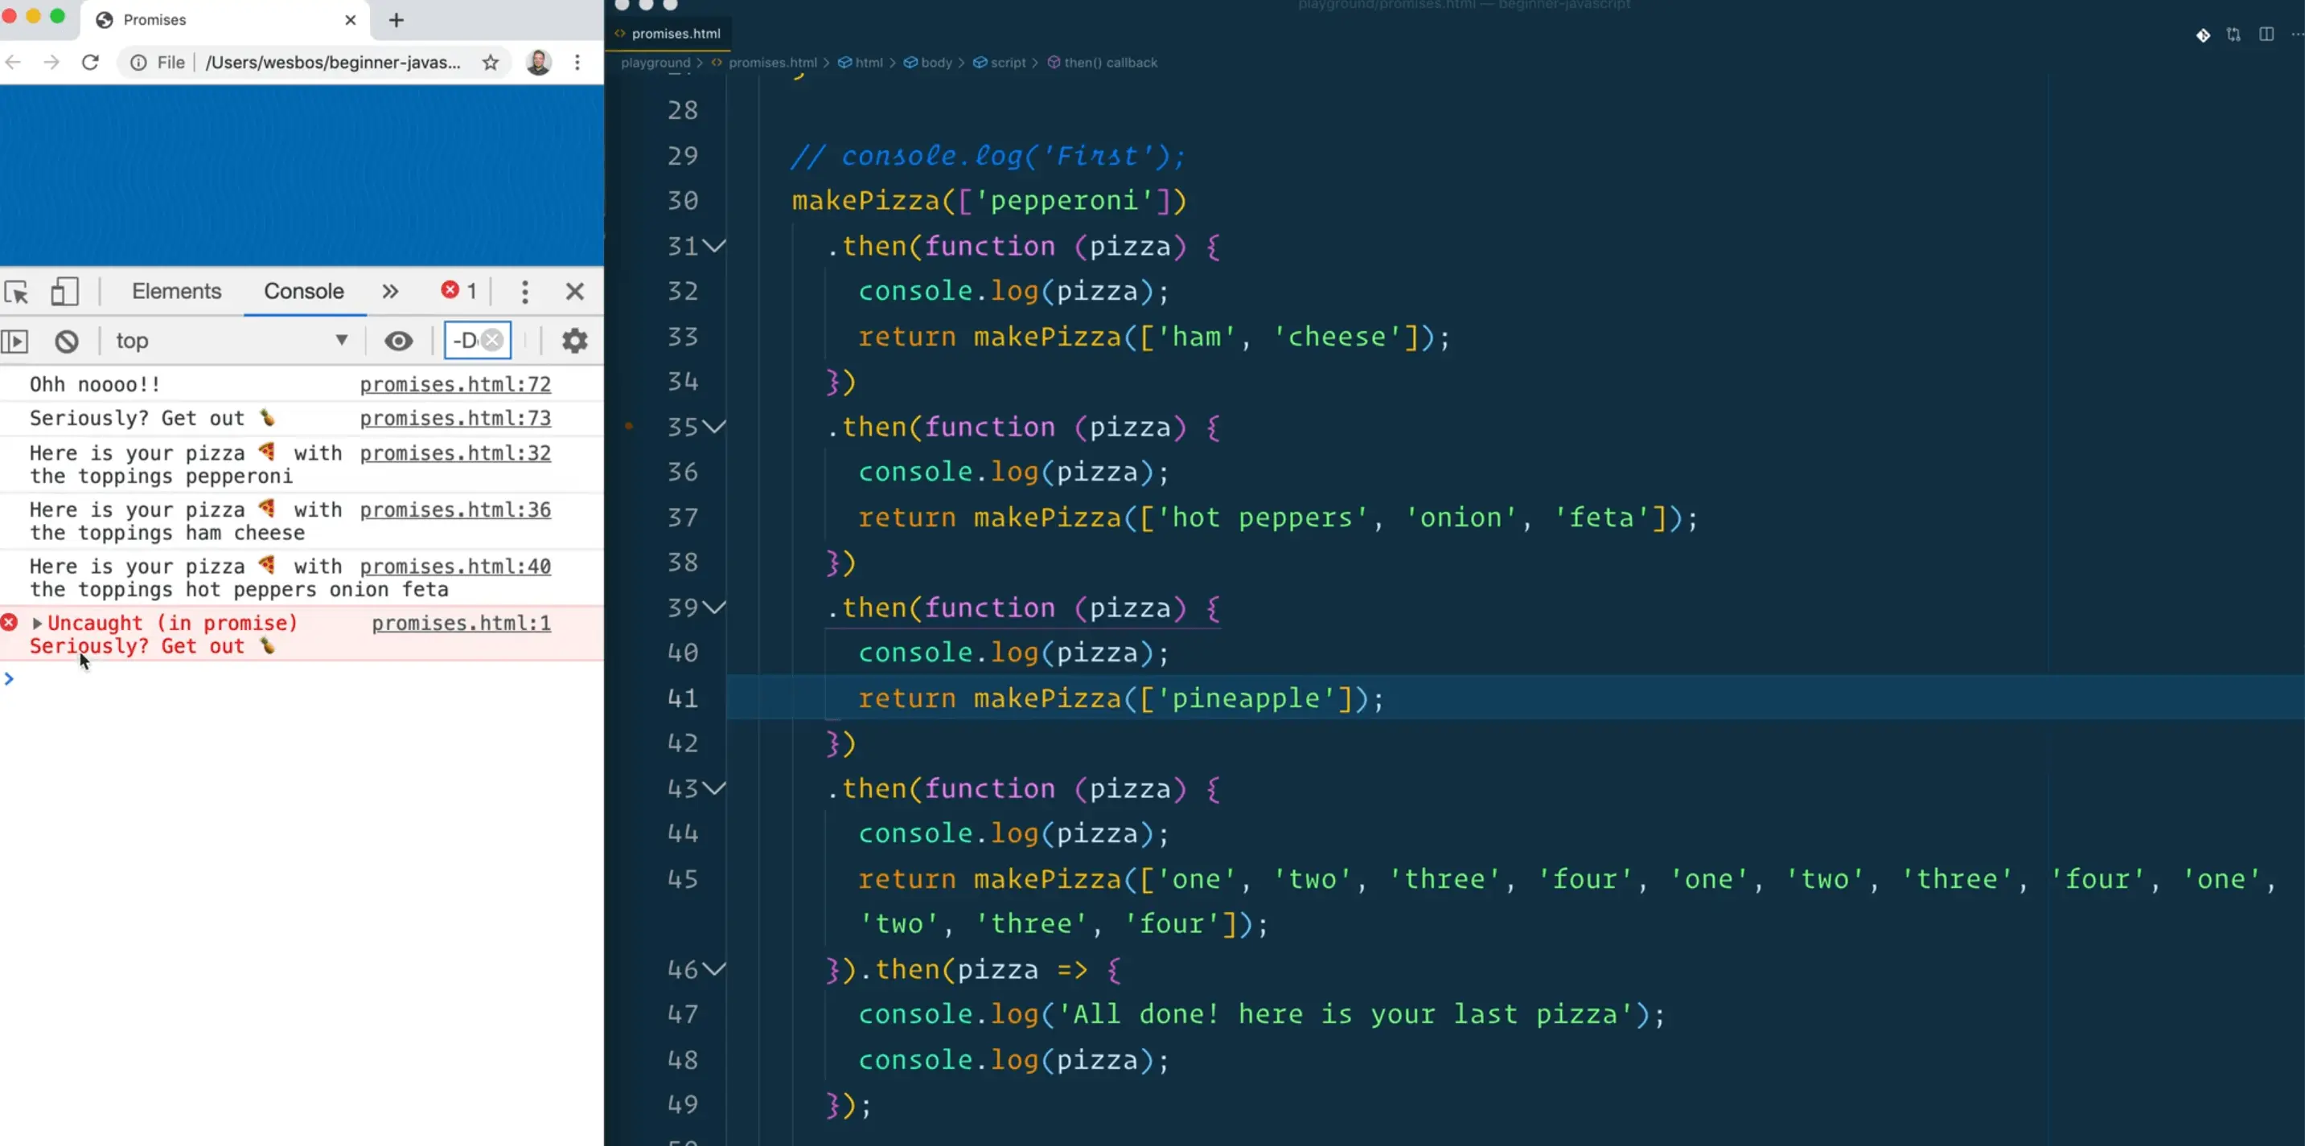
Task: Collapse the code fold at line 31
Action: [x=714, y=246]
